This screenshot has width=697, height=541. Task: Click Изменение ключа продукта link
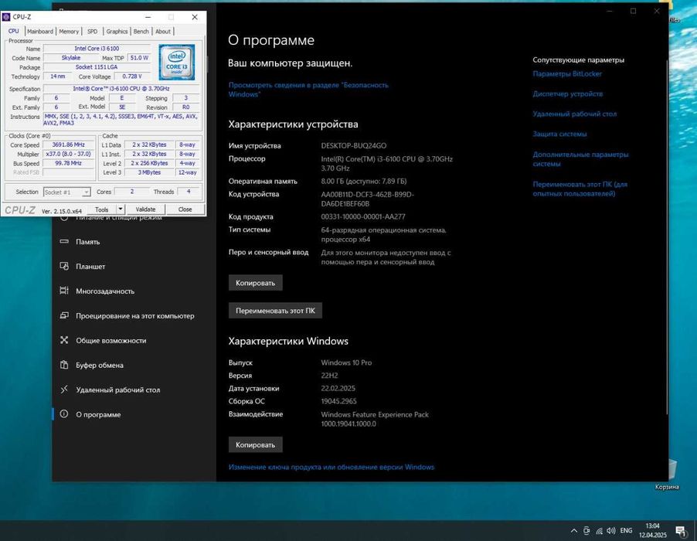[331, 467]
